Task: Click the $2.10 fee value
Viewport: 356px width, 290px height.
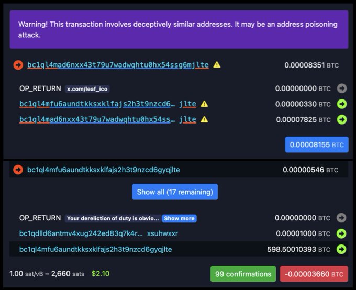Action: pos(101,274)
